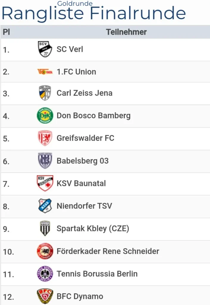210x305 pixels.
Task: Click the Spartak Kbley striped crest
Action: coord(45,228)
